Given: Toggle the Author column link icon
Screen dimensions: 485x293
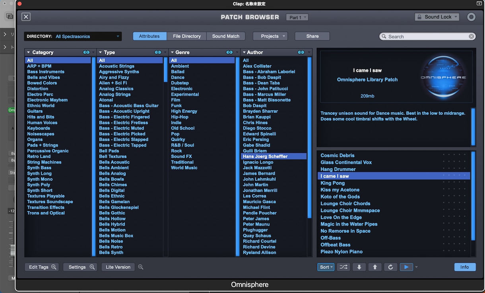Looking at the screenshot, I should (x=301, y=52).
